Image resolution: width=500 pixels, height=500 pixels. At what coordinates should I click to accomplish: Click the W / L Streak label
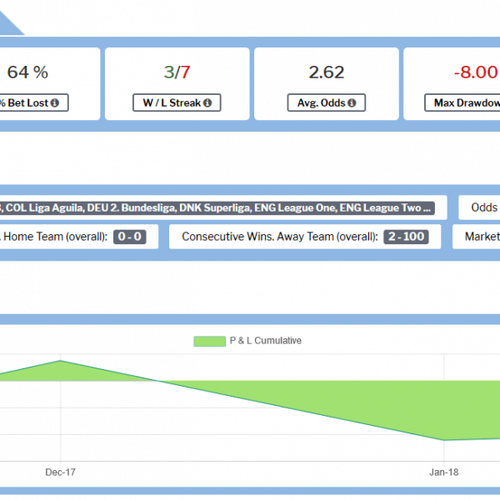[x=177, y=102]
